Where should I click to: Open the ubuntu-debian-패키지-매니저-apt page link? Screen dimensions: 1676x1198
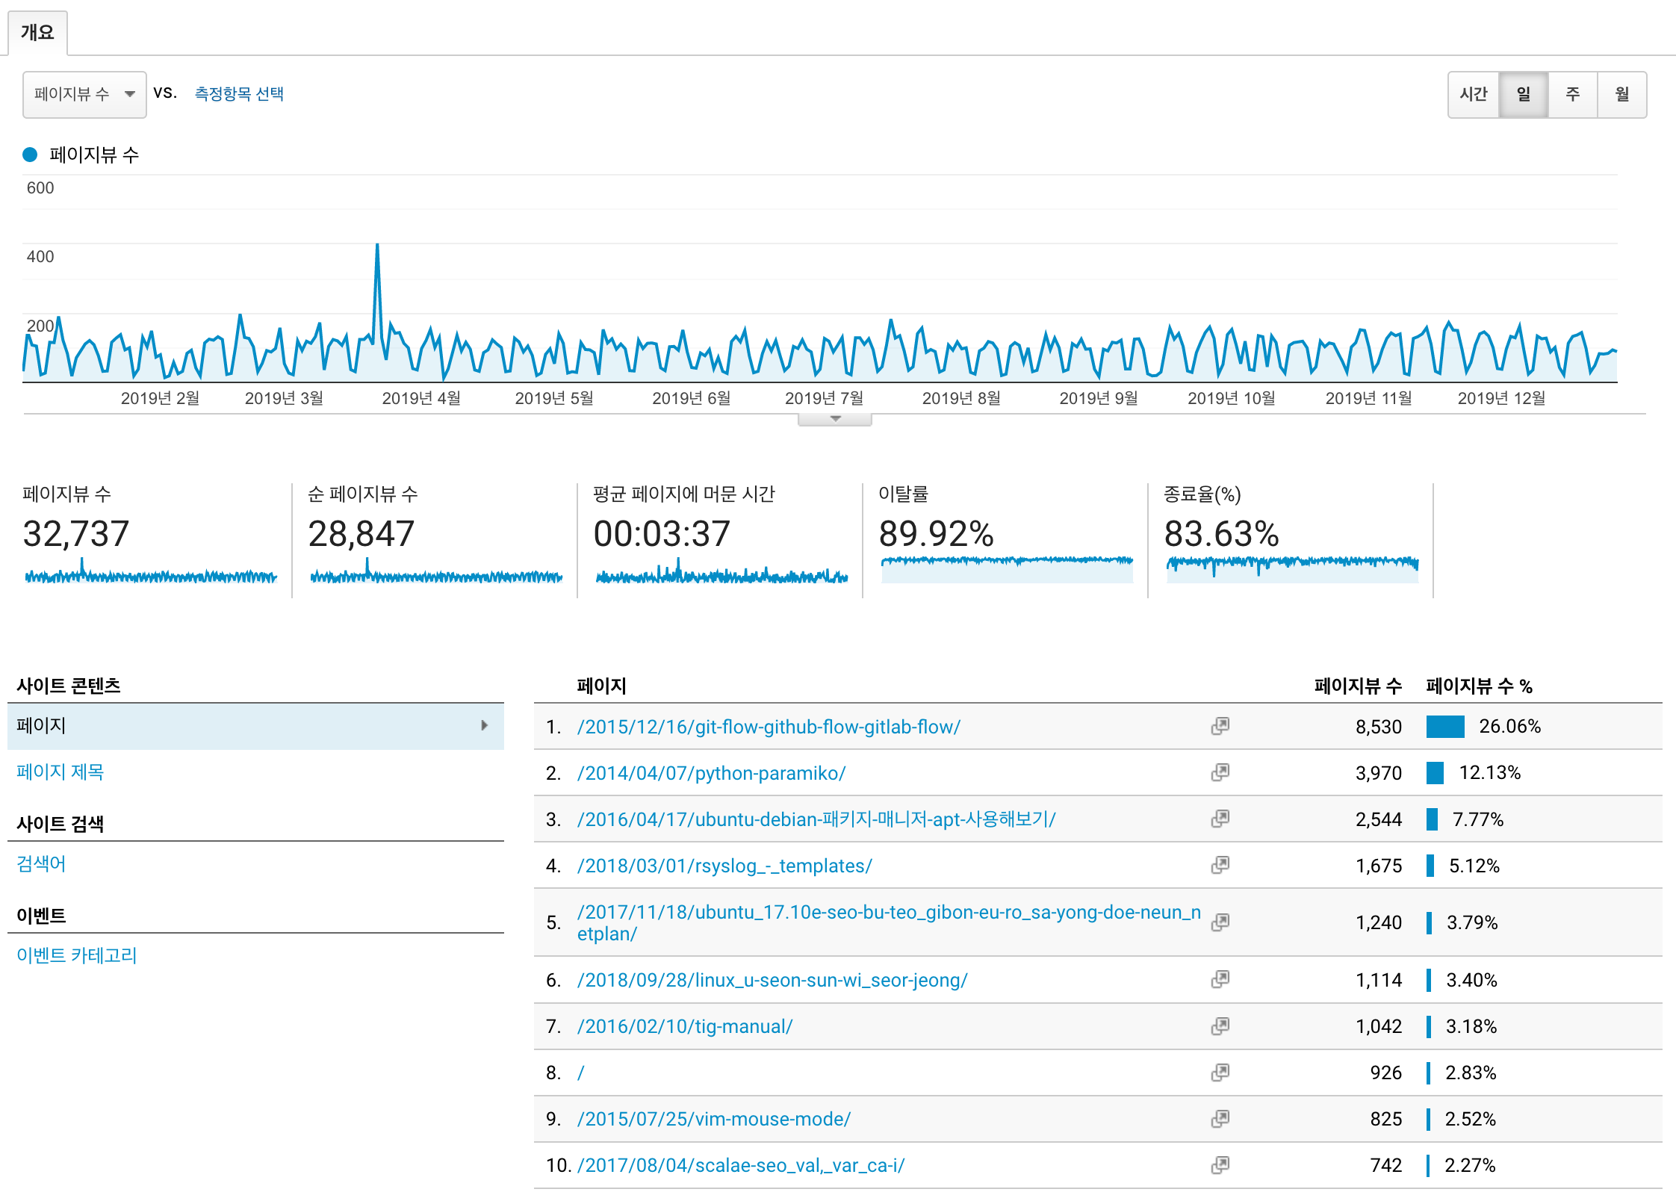816,819
